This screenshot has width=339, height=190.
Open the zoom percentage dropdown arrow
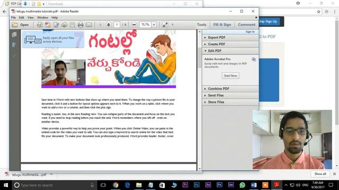click(x=154, y=25)
